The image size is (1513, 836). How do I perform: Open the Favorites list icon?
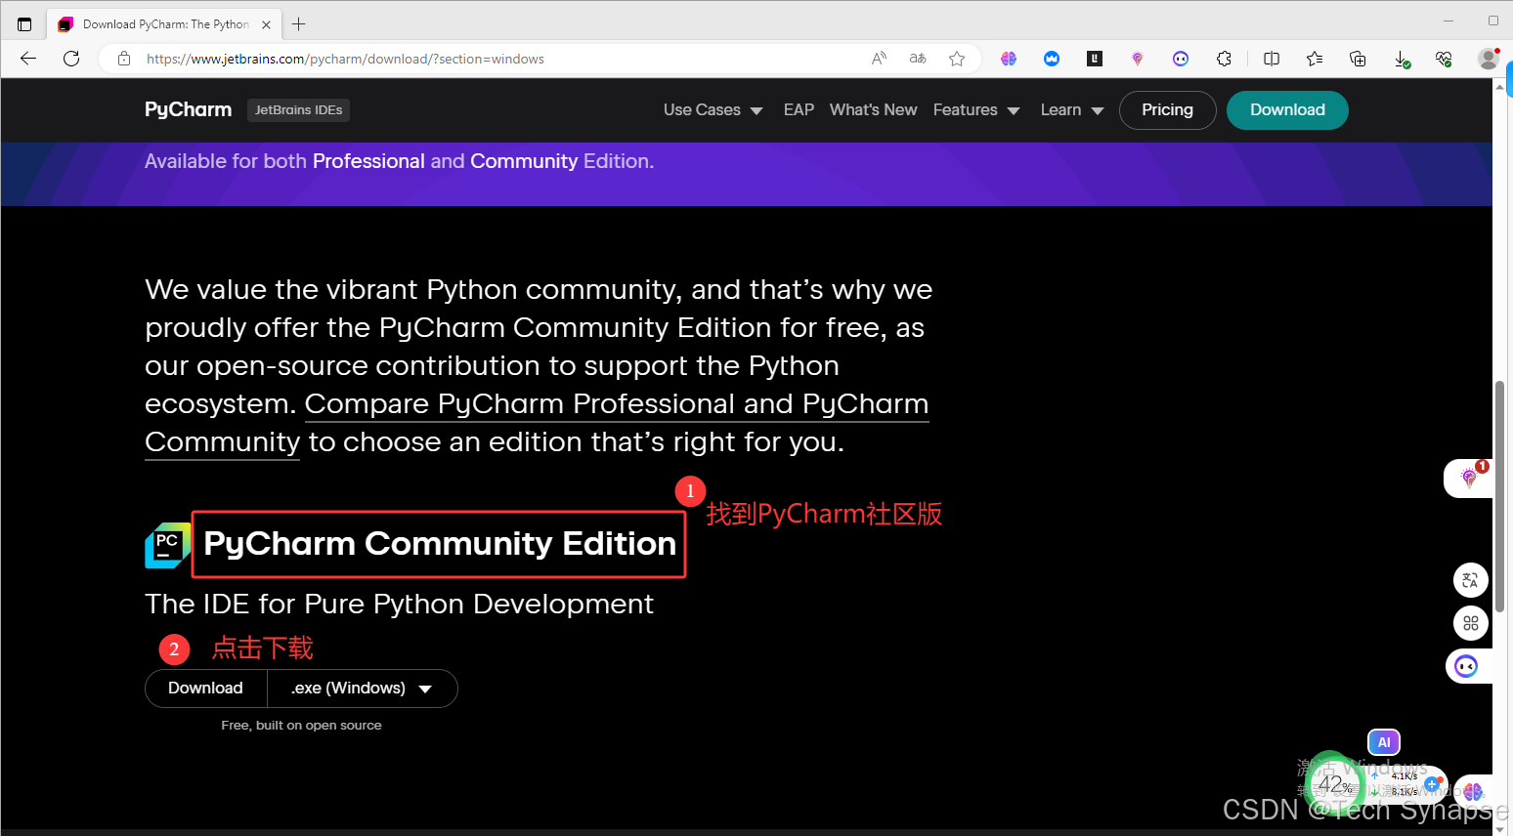point(1315,59)
